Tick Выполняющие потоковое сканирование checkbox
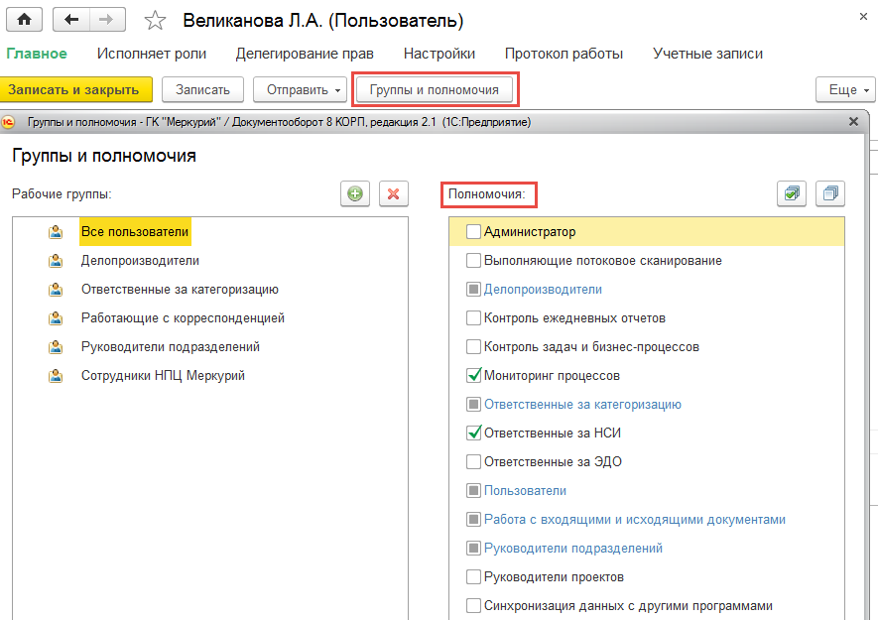Screen dimensions: 878x620 coord(473,261)
